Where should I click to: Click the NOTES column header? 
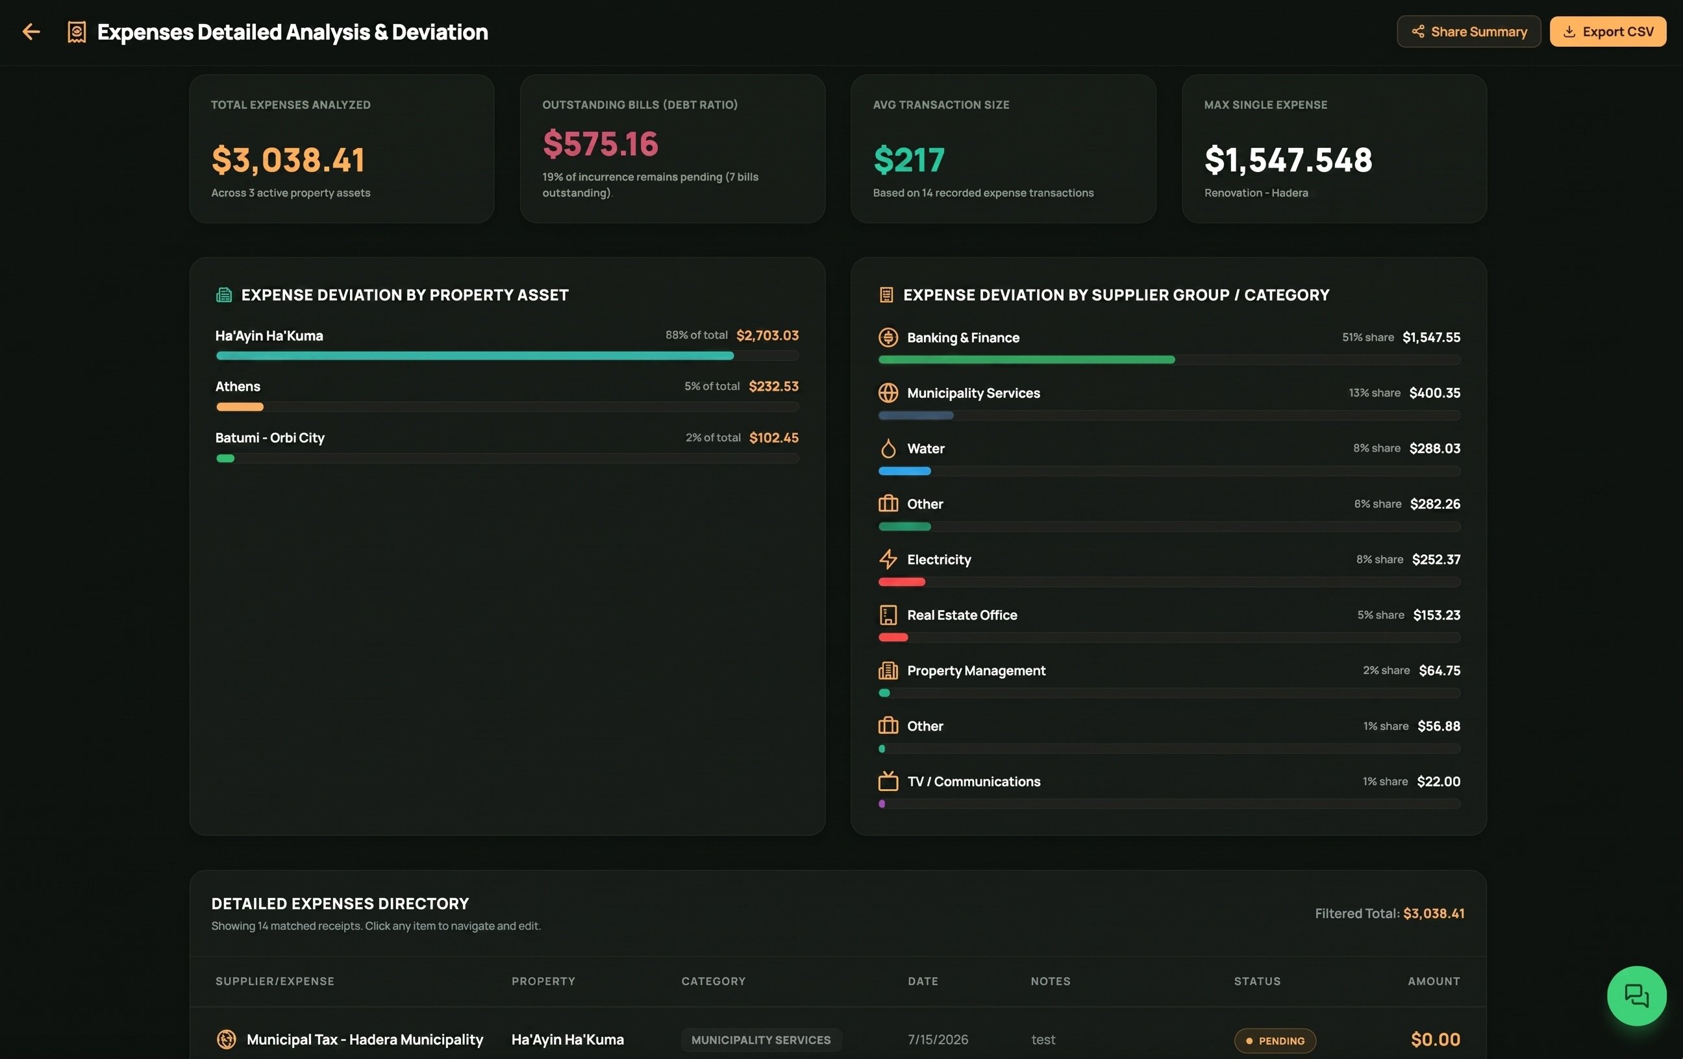pyautogui.click(x=1051, y=982)
